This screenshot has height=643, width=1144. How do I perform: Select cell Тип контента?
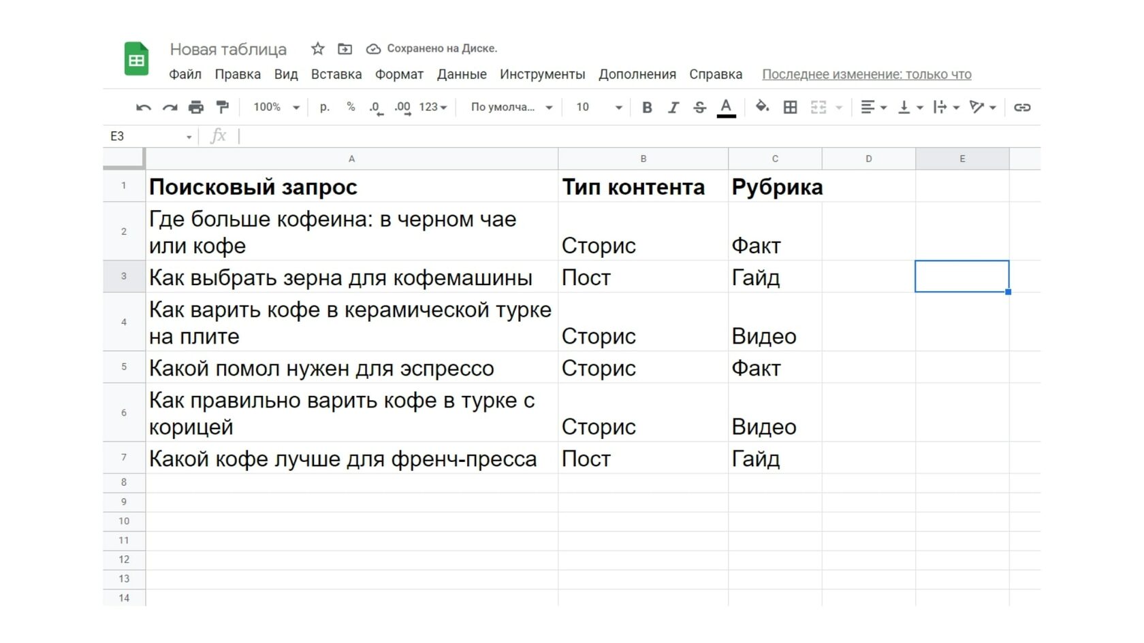point(643,186)
